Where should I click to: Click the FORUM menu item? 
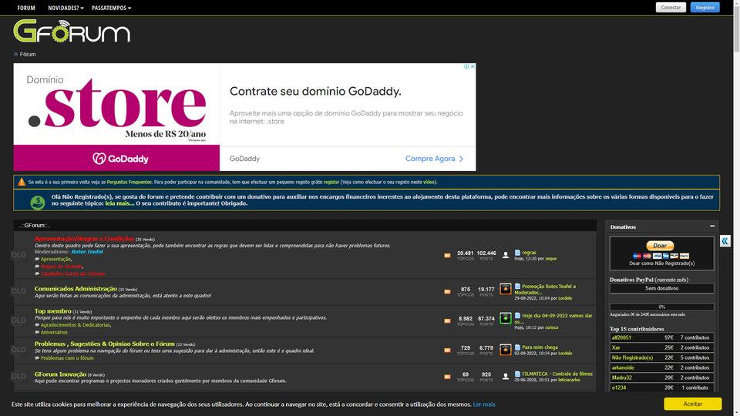[26, 8]
